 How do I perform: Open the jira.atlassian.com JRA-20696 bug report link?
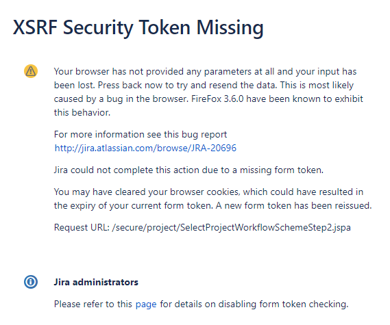pyautogui.click(x=145, y=148)
